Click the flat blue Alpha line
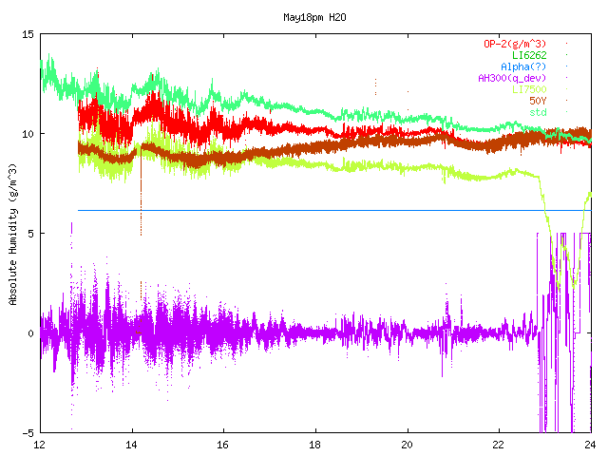This screenshot has width=608, height=456. (x=334, y=211)
